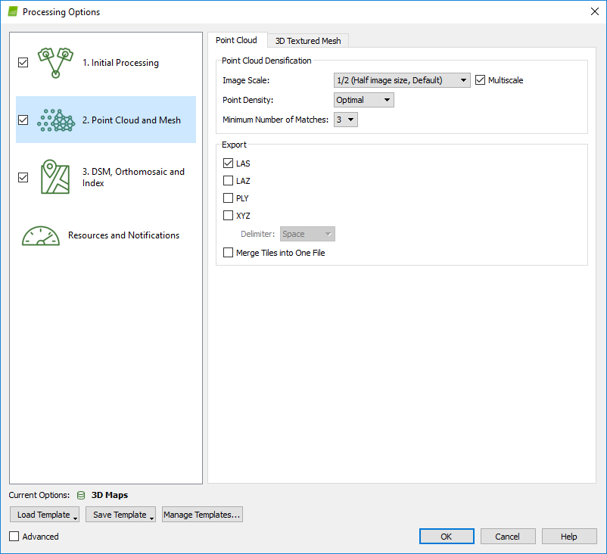
Task: Switch to the 3D Textured Mesh tab
Action: click(x=307, y=41)
